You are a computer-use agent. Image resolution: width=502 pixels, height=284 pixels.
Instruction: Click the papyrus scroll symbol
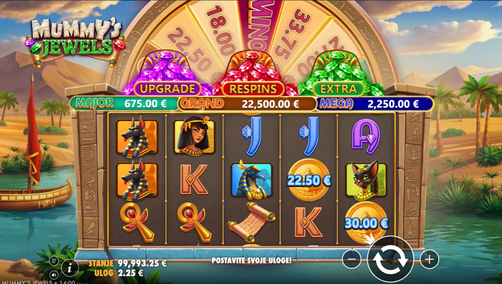[x=252, y=222]
